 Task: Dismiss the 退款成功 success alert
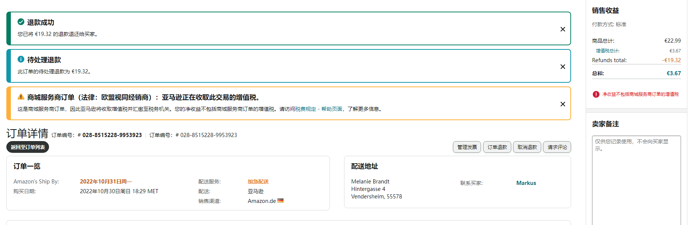(562, 29)
